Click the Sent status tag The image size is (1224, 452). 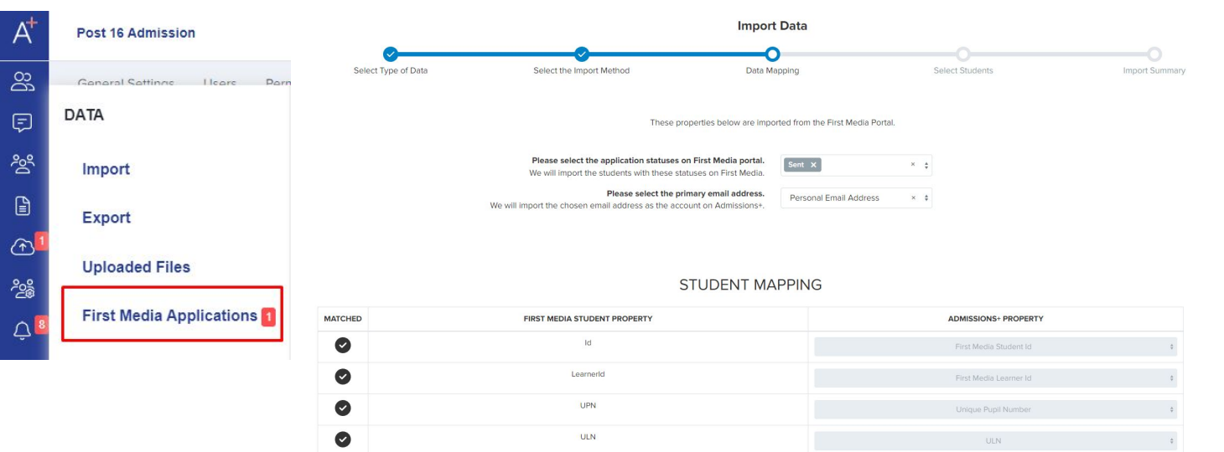[802, 165]
